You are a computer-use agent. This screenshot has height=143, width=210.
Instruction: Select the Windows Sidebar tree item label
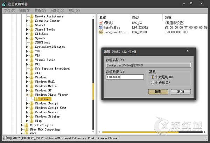[x=47, y=117]
